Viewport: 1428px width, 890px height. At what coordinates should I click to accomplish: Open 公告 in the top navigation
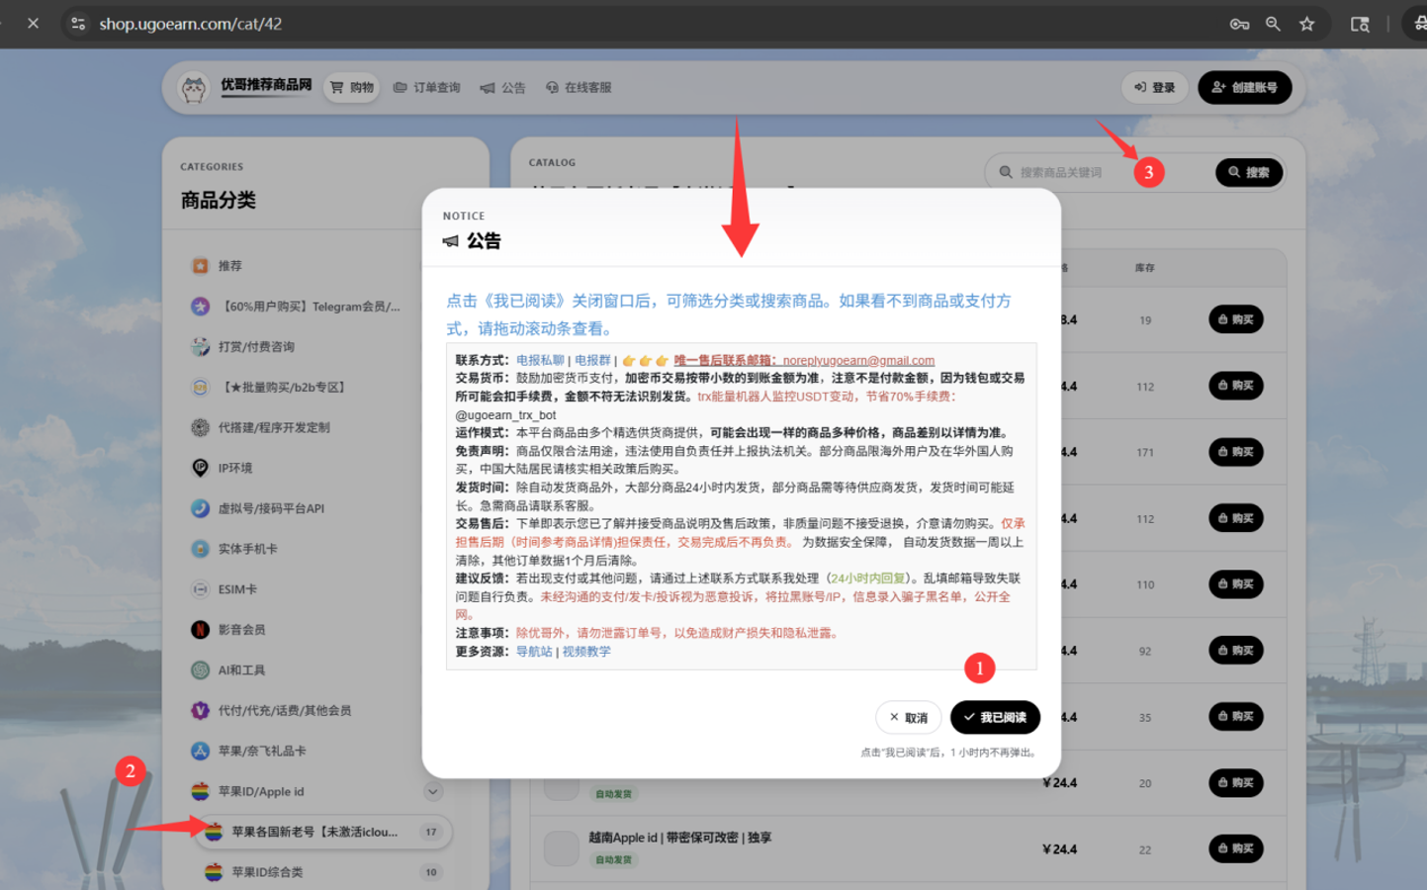coord(502,87)
